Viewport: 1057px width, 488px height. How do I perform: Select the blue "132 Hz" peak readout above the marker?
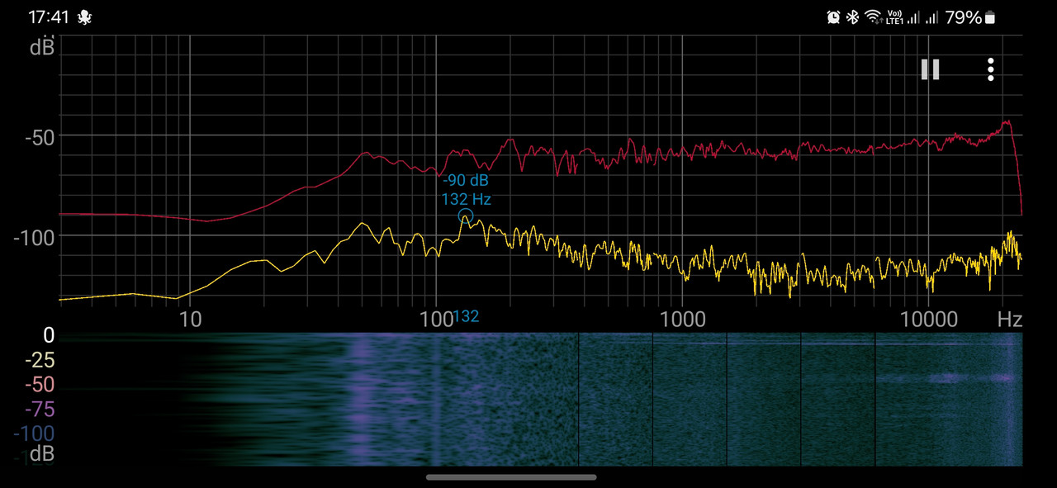click(x=466, y=199)
